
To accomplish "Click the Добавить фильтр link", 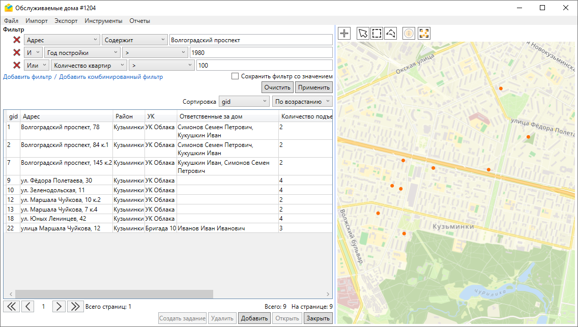I will click(x=27, y=77).
